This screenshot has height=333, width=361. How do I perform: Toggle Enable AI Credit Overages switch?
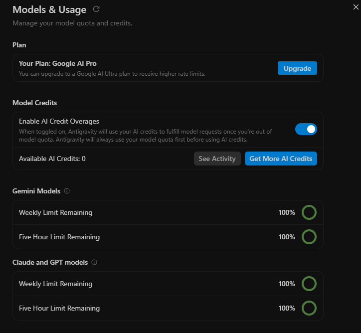306,129
